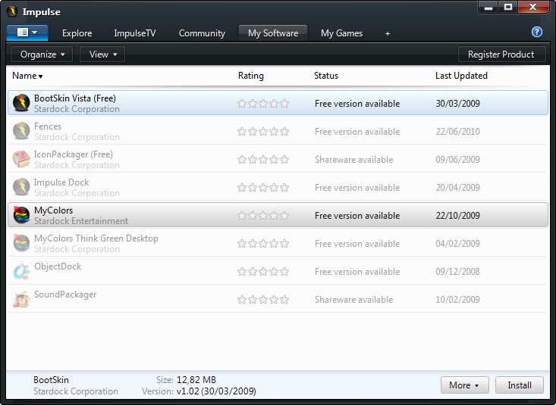Image resolution: width=556 pixels, height=405 pixels.
Task: Click the 09/12/2008 date for ObjectDock
Action: (x=458, y=272)
